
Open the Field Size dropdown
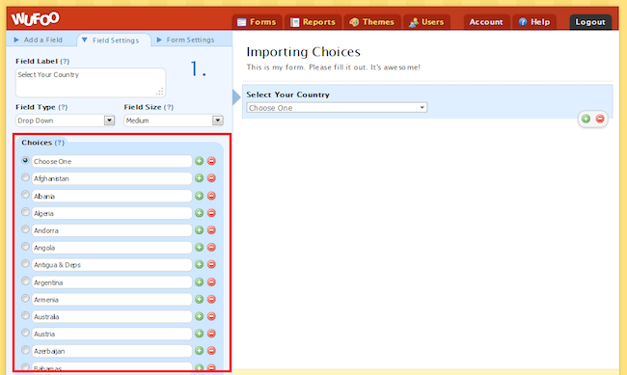click(174, 121)
